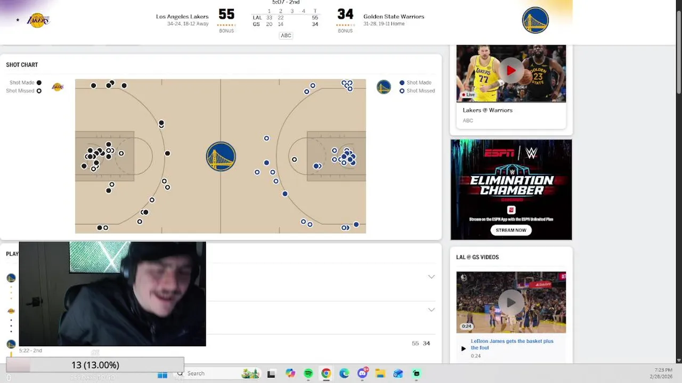Click the Lakers made shot at the free-throw arc top
The width and height of the screenshot is (682, 383).
[x=167, y=154]
